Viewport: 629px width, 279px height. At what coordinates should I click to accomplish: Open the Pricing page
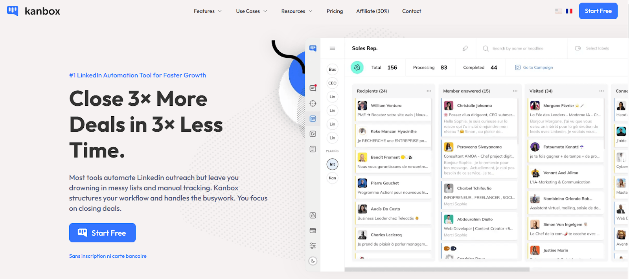pos(335,11)
